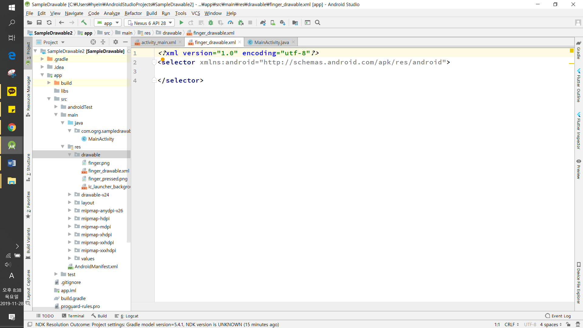The width and height of the screenshot is (583, 328).
Task: Toggle read-only lock in status bar
Action: pyautogui.click(x=568, y=324)
